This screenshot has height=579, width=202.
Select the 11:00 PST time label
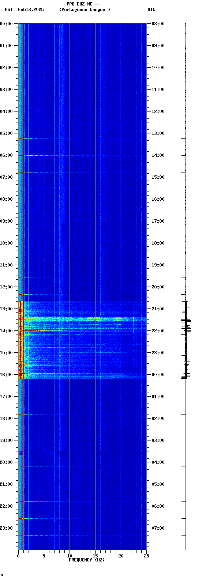click(x=7, y=265)
